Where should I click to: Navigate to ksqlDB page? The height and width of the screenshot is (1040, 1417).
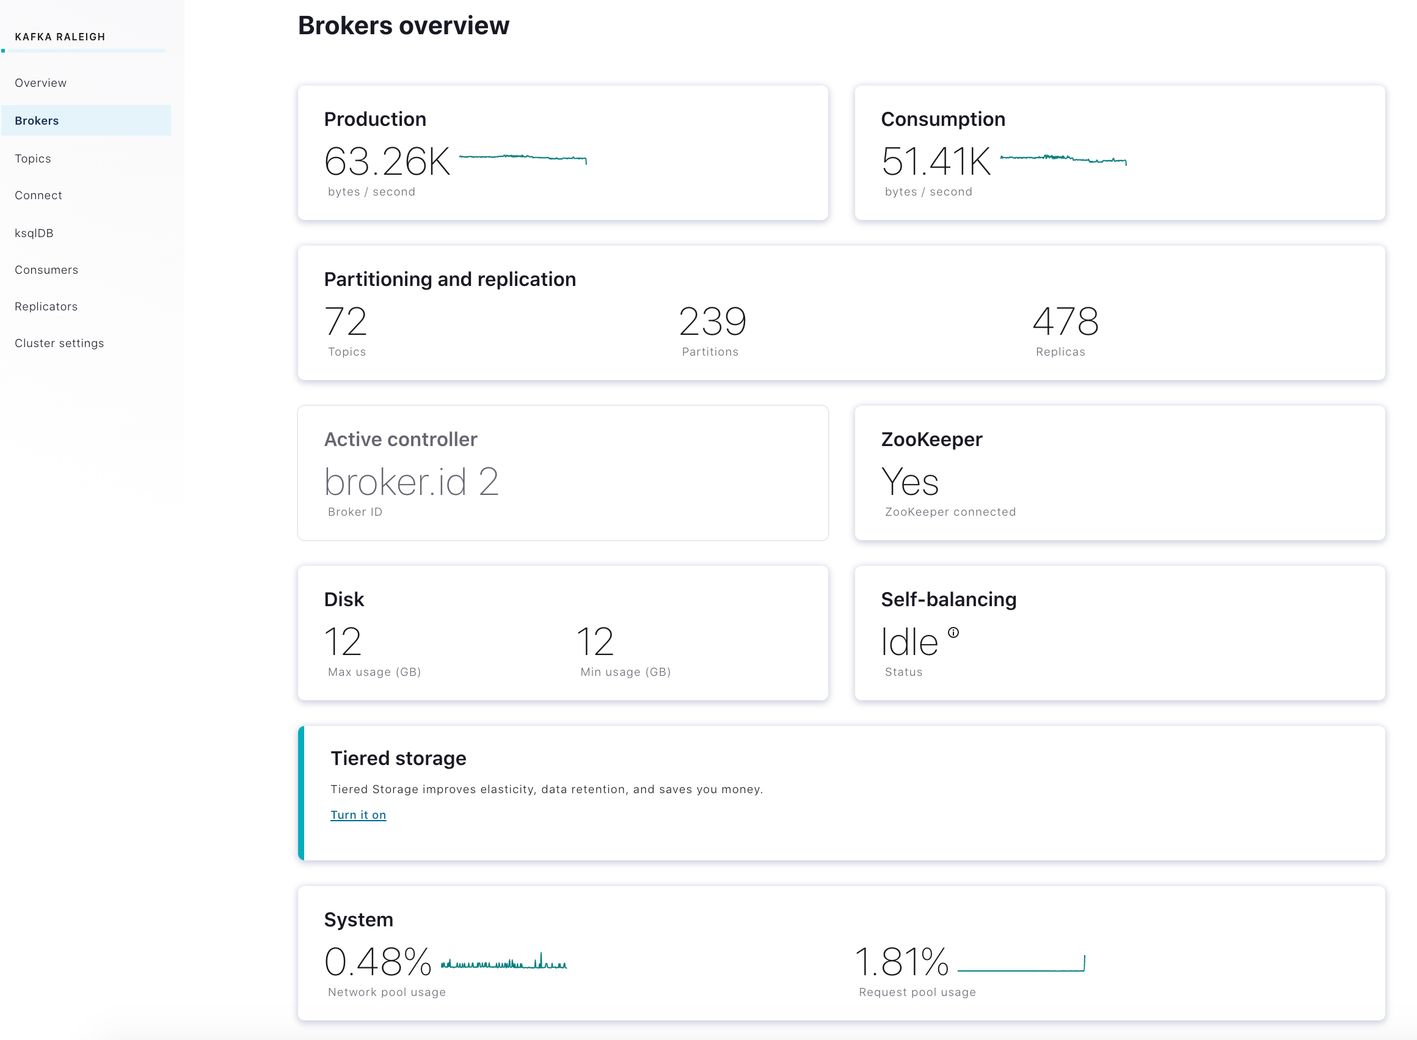click(x=34, y=233)
